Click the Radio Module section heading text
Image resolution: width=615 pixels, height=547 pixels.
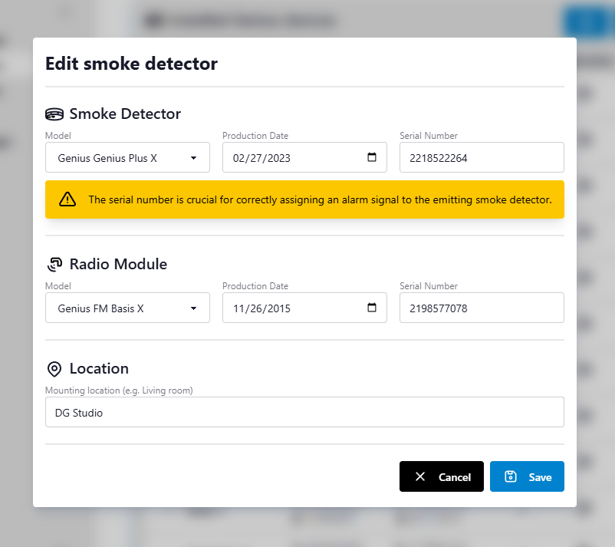point(118,265)
